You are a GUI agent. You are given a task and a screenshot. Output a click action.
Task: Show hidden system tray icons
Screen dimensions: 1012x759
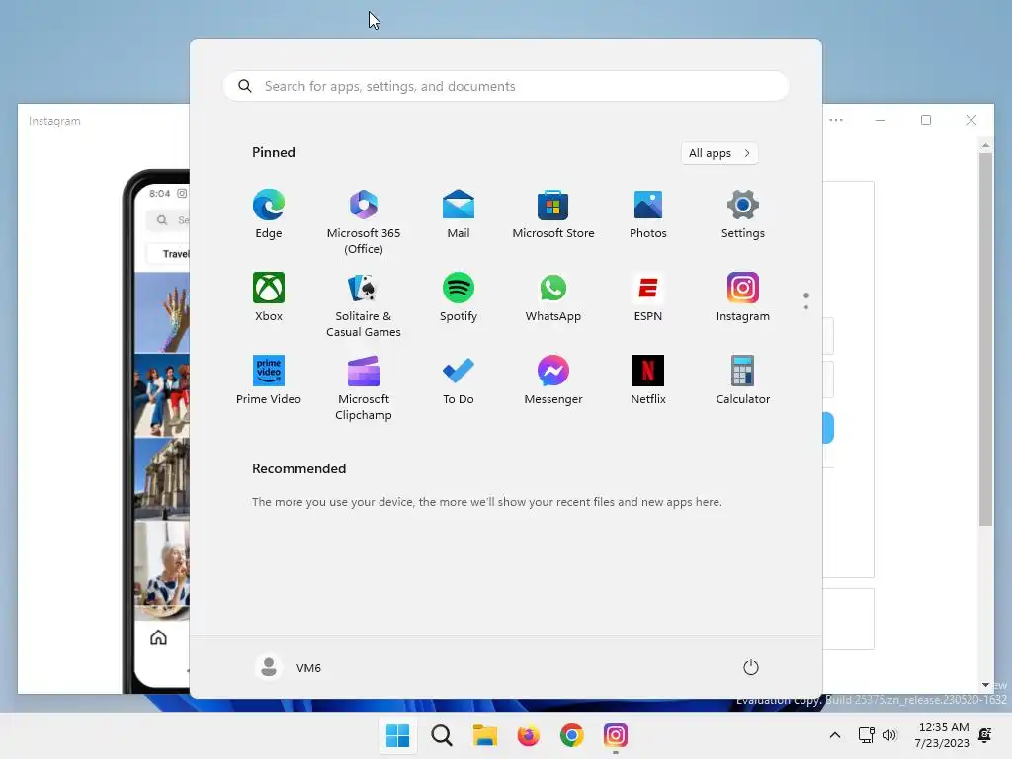834,735
